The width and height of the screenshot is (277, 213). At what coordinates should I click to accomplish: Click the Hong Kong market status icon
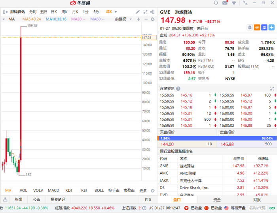[186, 208]
